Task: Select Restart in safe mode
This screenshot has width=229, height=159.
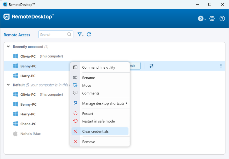Action: 98,121
